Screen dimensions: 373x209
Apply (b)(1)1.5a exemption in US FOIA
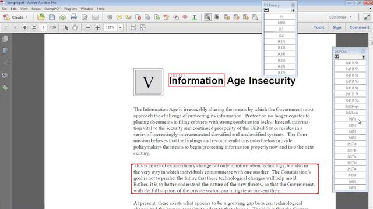click(x=350, y=63)
